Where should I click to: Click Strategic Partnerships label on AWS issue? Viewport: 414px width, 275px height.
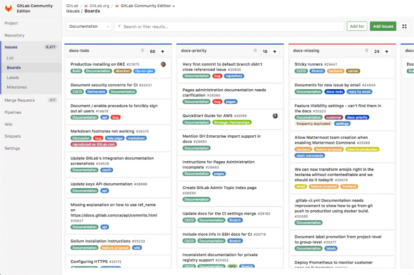[232, 122]
